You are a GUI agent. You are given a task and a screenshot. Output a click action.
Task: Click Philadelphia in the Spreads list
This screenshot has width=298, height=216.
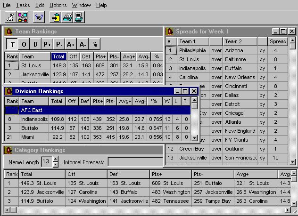[x=192, y=50]
